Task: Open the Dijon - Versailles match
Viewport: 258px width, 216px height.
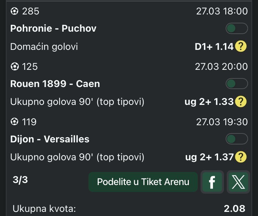Action: click(50, 139)
